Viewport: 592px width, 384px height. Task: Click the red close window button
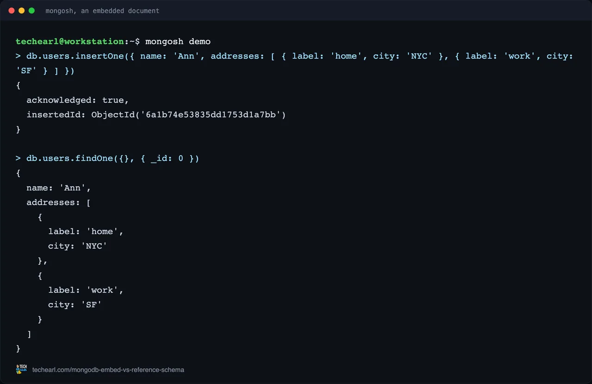point(12,11)
